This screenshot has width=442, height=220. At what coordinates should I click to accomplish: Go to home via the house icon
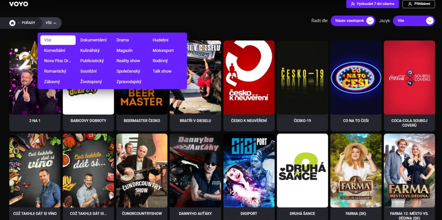tap(12, 23)
